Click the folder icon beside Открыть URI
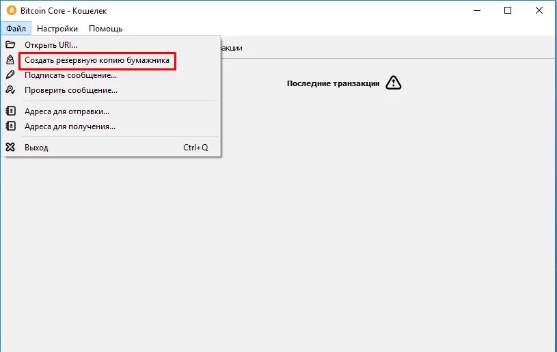The width and height of the screenshot is (557, 352). click(x=10, y=44)
